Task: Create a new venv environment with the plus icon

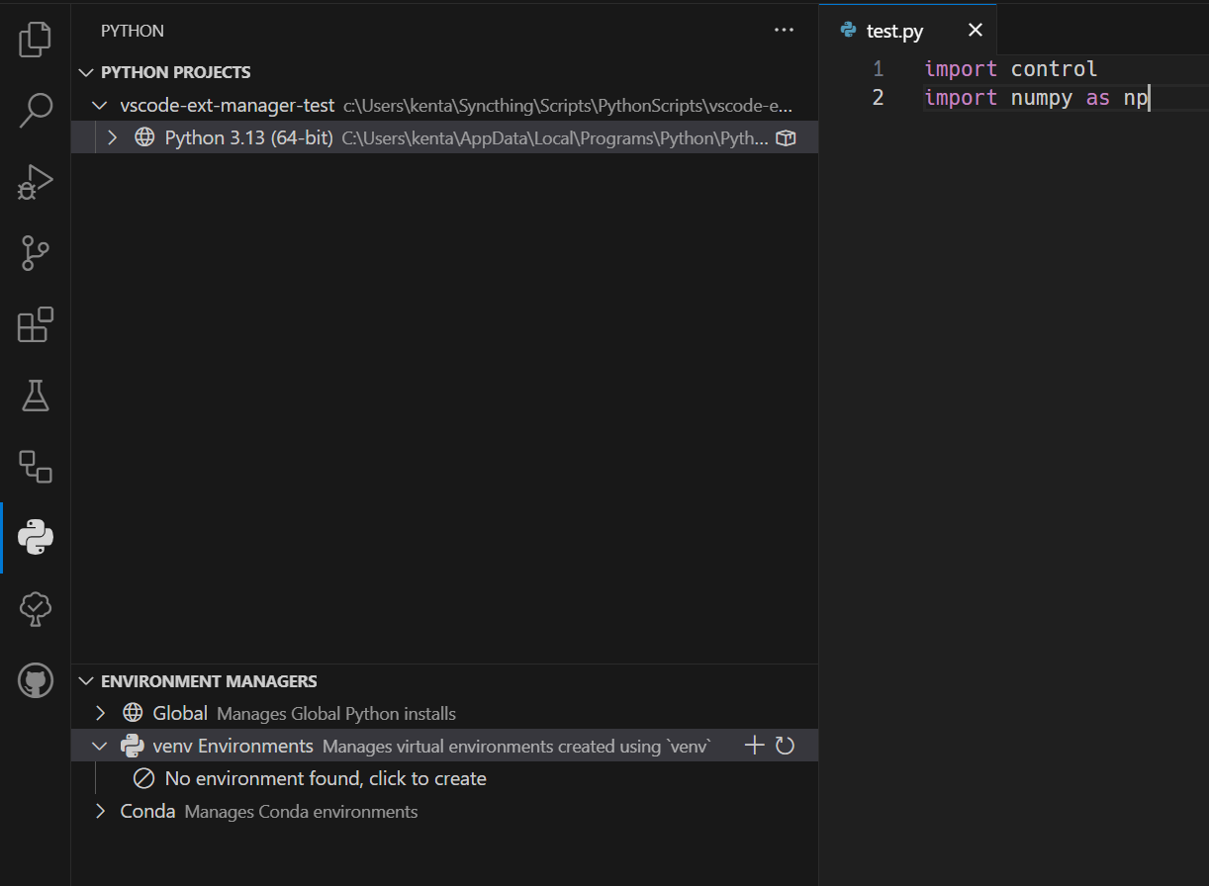Action: (754, 745)
